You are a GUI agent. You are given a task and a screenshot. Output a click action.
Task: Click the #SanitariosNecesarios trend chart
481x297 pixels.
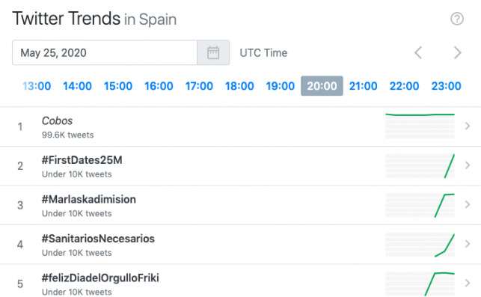click(x=420, y=245)
